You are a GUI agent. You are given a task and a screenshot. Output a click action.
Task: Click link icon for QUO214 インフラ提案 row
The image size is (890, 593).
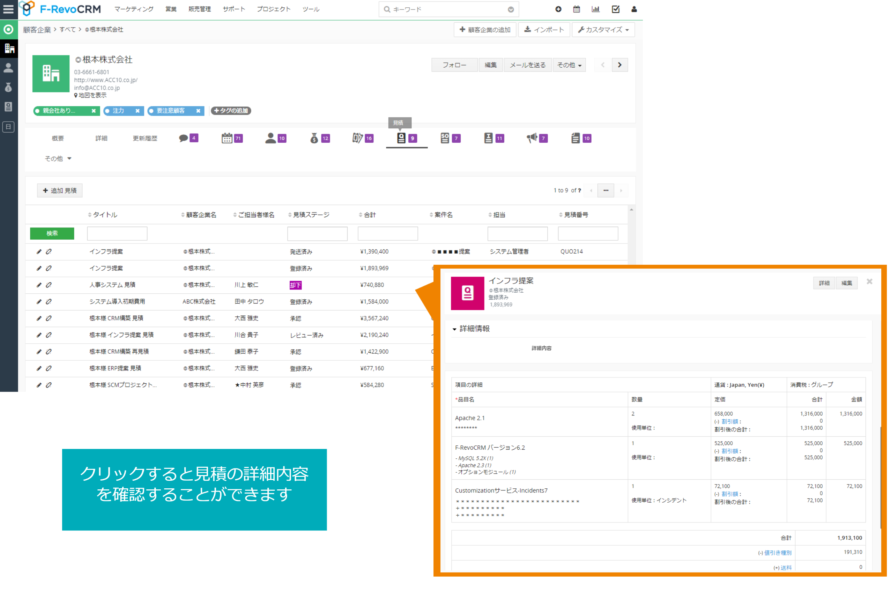49,252
